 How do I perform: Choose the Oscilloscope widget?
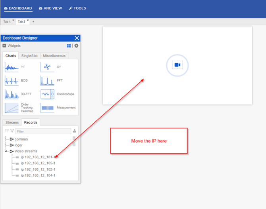pyautogui.click(x=47, y=94)
